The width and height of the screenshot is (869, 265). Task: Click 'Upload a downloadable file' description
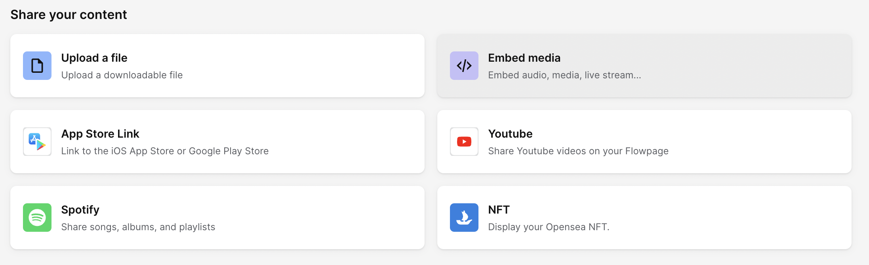122,75
